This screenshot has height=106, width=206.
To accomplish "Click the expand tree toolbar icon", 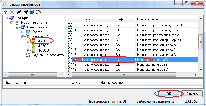I will (32, 12).
